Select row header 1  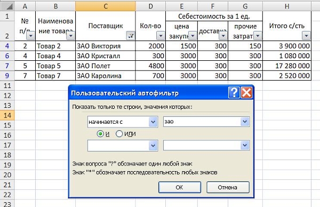7,16
